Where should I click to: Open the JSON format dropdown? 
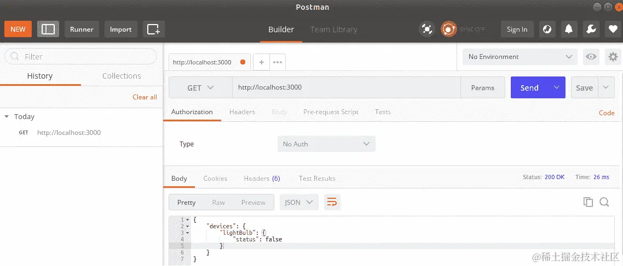click(299, 202)
